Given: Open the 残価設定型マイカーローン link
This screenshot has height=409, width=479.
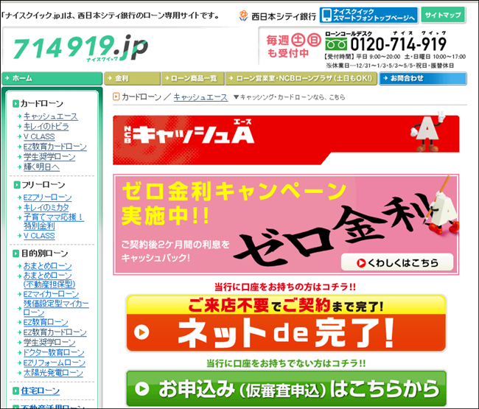Looking at the screenshot, I should coord(56,308).
